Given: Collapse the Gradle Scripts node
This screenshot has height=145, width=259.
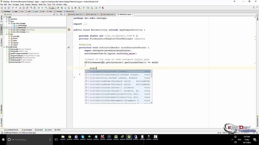Looking at the screenshot, I should 4,47.
